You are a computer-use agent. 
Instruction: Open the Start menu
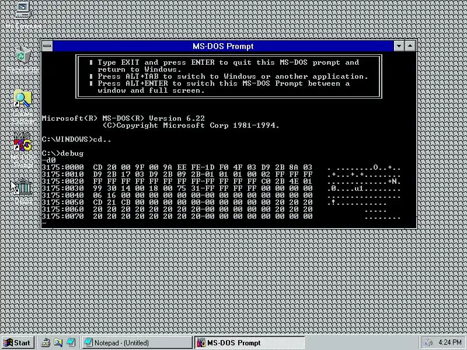click(x=18, y=342)
